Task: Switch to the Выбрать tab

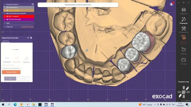Action: [x=6, y=41]
